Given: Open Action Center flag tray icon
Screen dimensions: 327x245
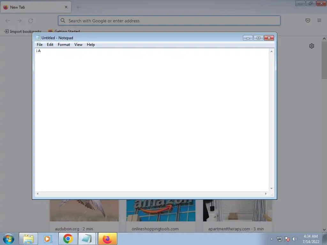Looking at the screenshot, I should pyautogui.click(x=287, y=239).
